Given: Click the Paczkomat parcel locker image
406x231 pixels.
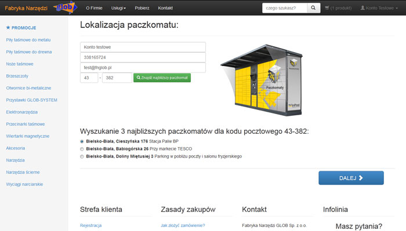Looking at the screenshot, I should [262, 80].
